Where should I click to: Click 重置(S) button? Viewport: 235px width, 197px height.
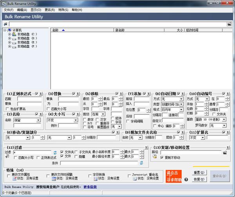199,173
